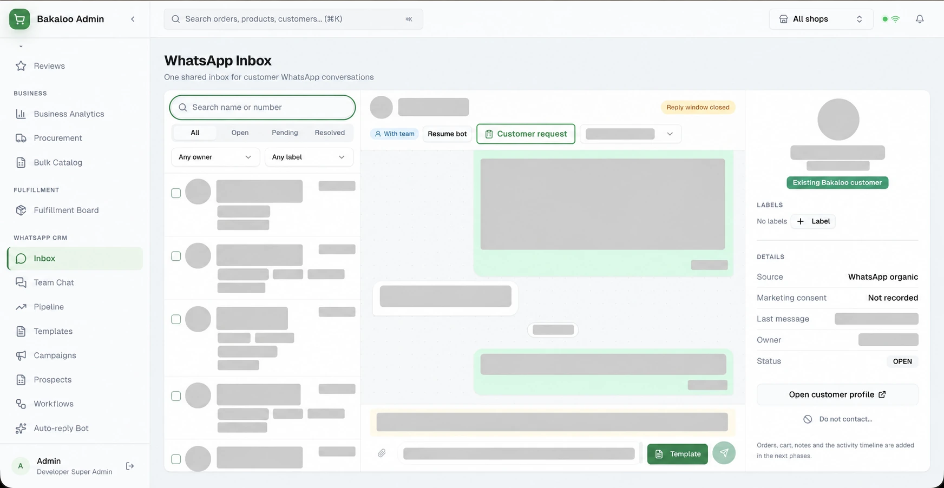
Task: Select the third conversation checkbox
Action: (176, 319)
